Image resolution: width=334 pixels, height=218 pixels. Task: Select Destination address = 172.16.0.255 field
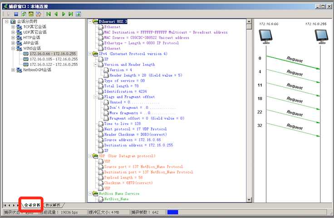tap(138, 145)
